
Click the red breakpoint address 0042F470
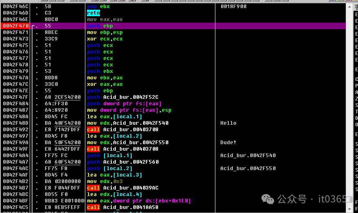15,26
